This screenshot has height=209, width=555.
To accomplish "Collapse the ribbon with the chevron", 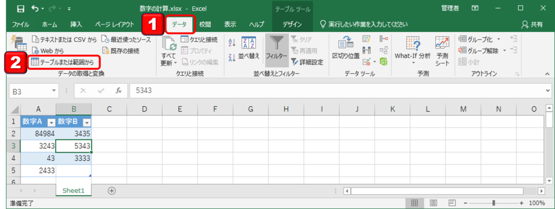I will (x=547, y=74).
